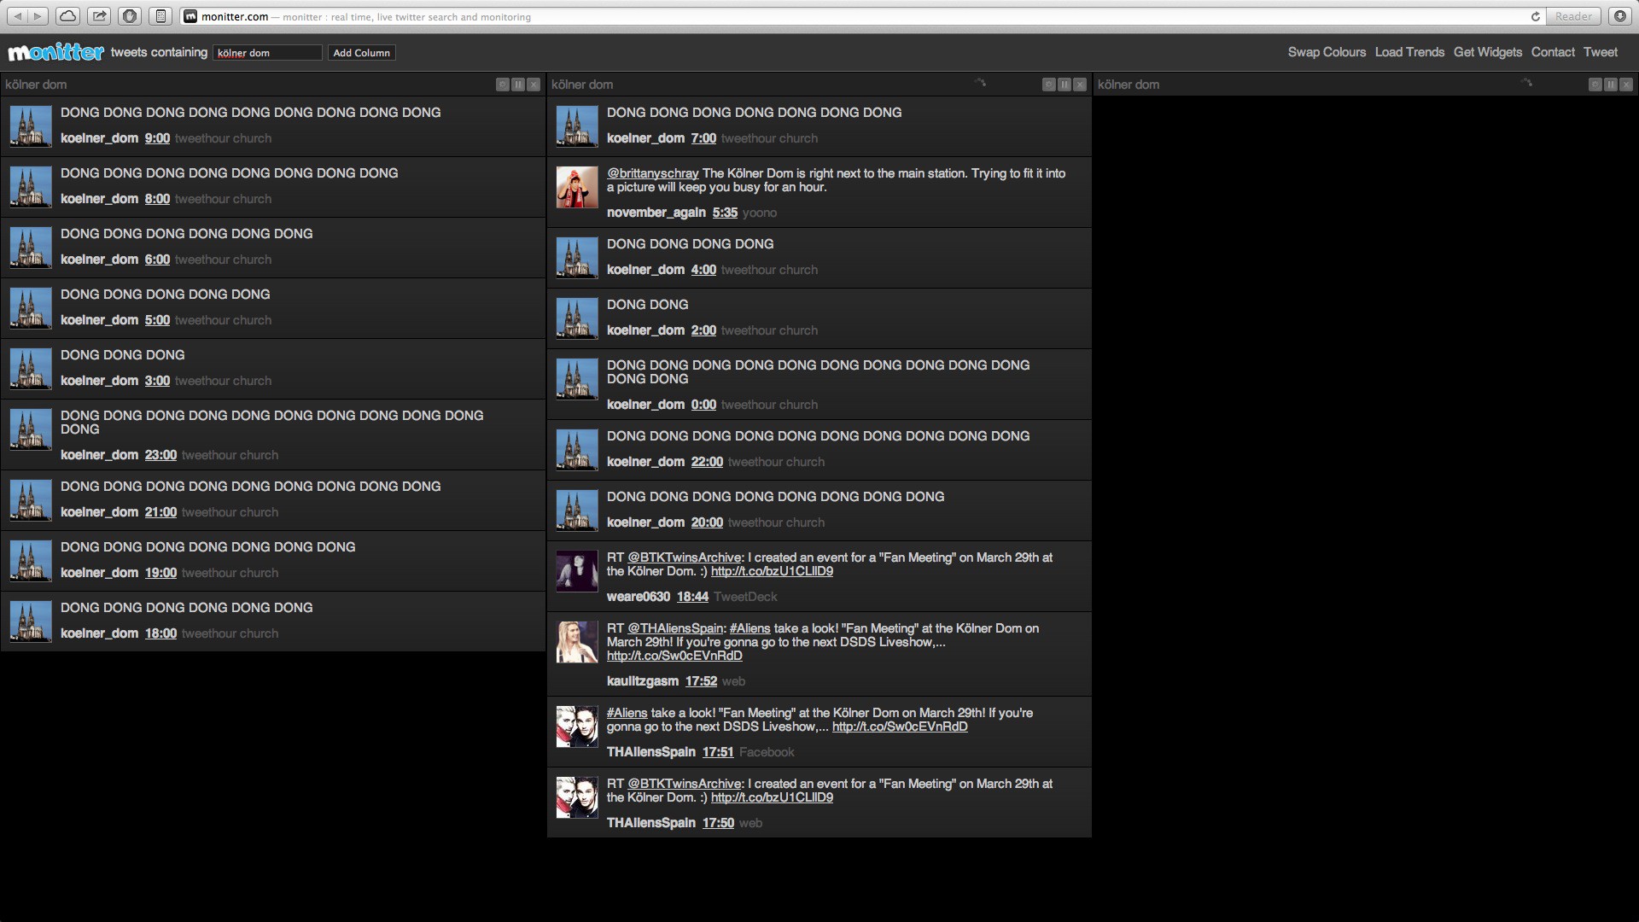This screenshot has width=1639, height=922.
Task: Pause the first kölner dom column
Action: (x=518, y=85)
